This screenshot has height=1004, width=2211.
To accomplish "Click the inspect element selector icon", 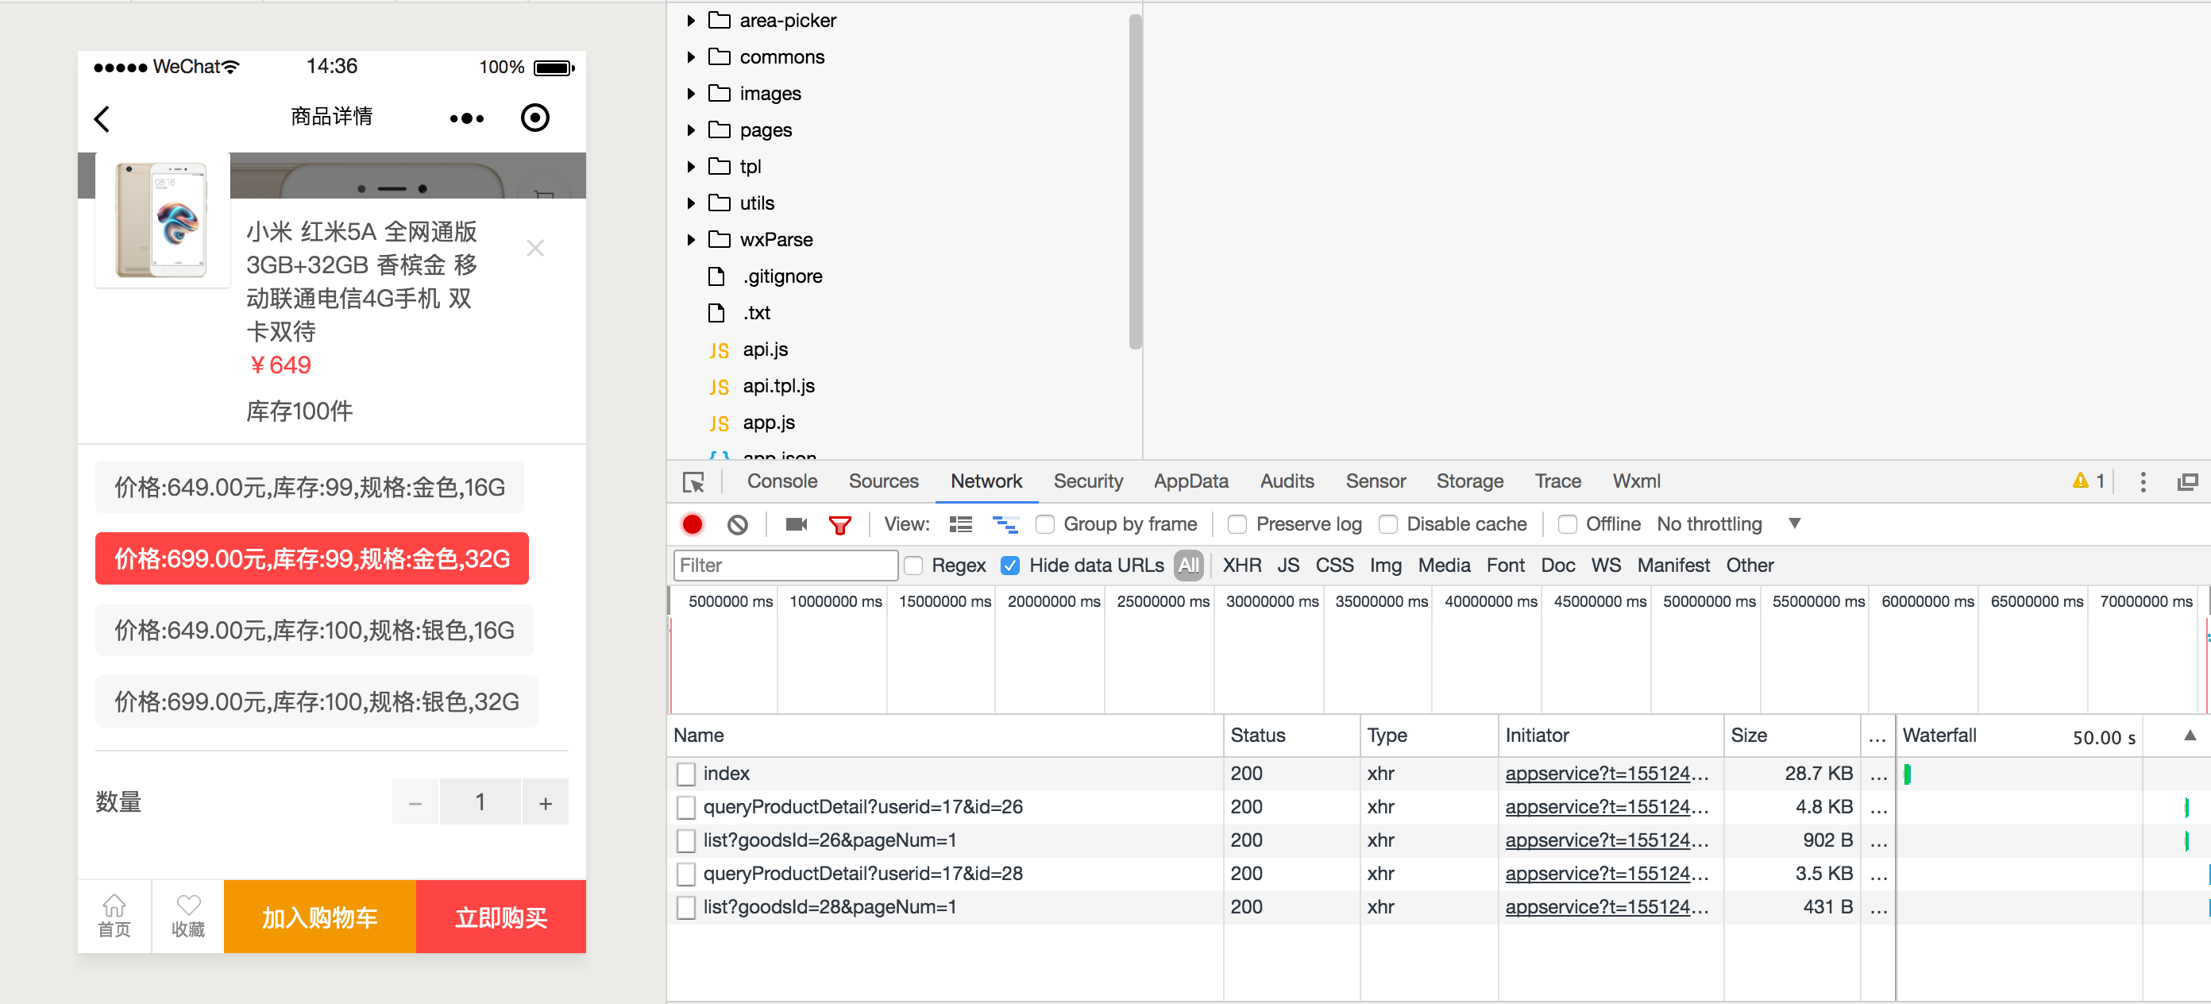I will pos(693,481).
